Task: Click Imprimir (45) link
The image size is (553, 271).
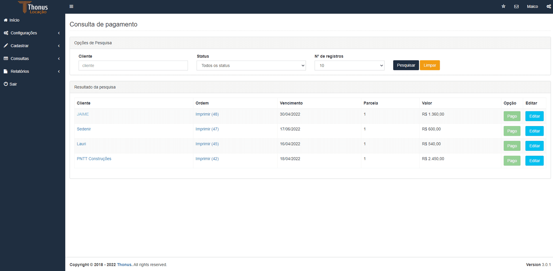Action: click(x=207, y=144)
